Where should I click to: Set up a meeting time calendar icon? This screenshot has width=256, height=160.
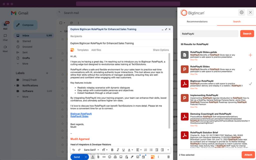coord(143,157)
